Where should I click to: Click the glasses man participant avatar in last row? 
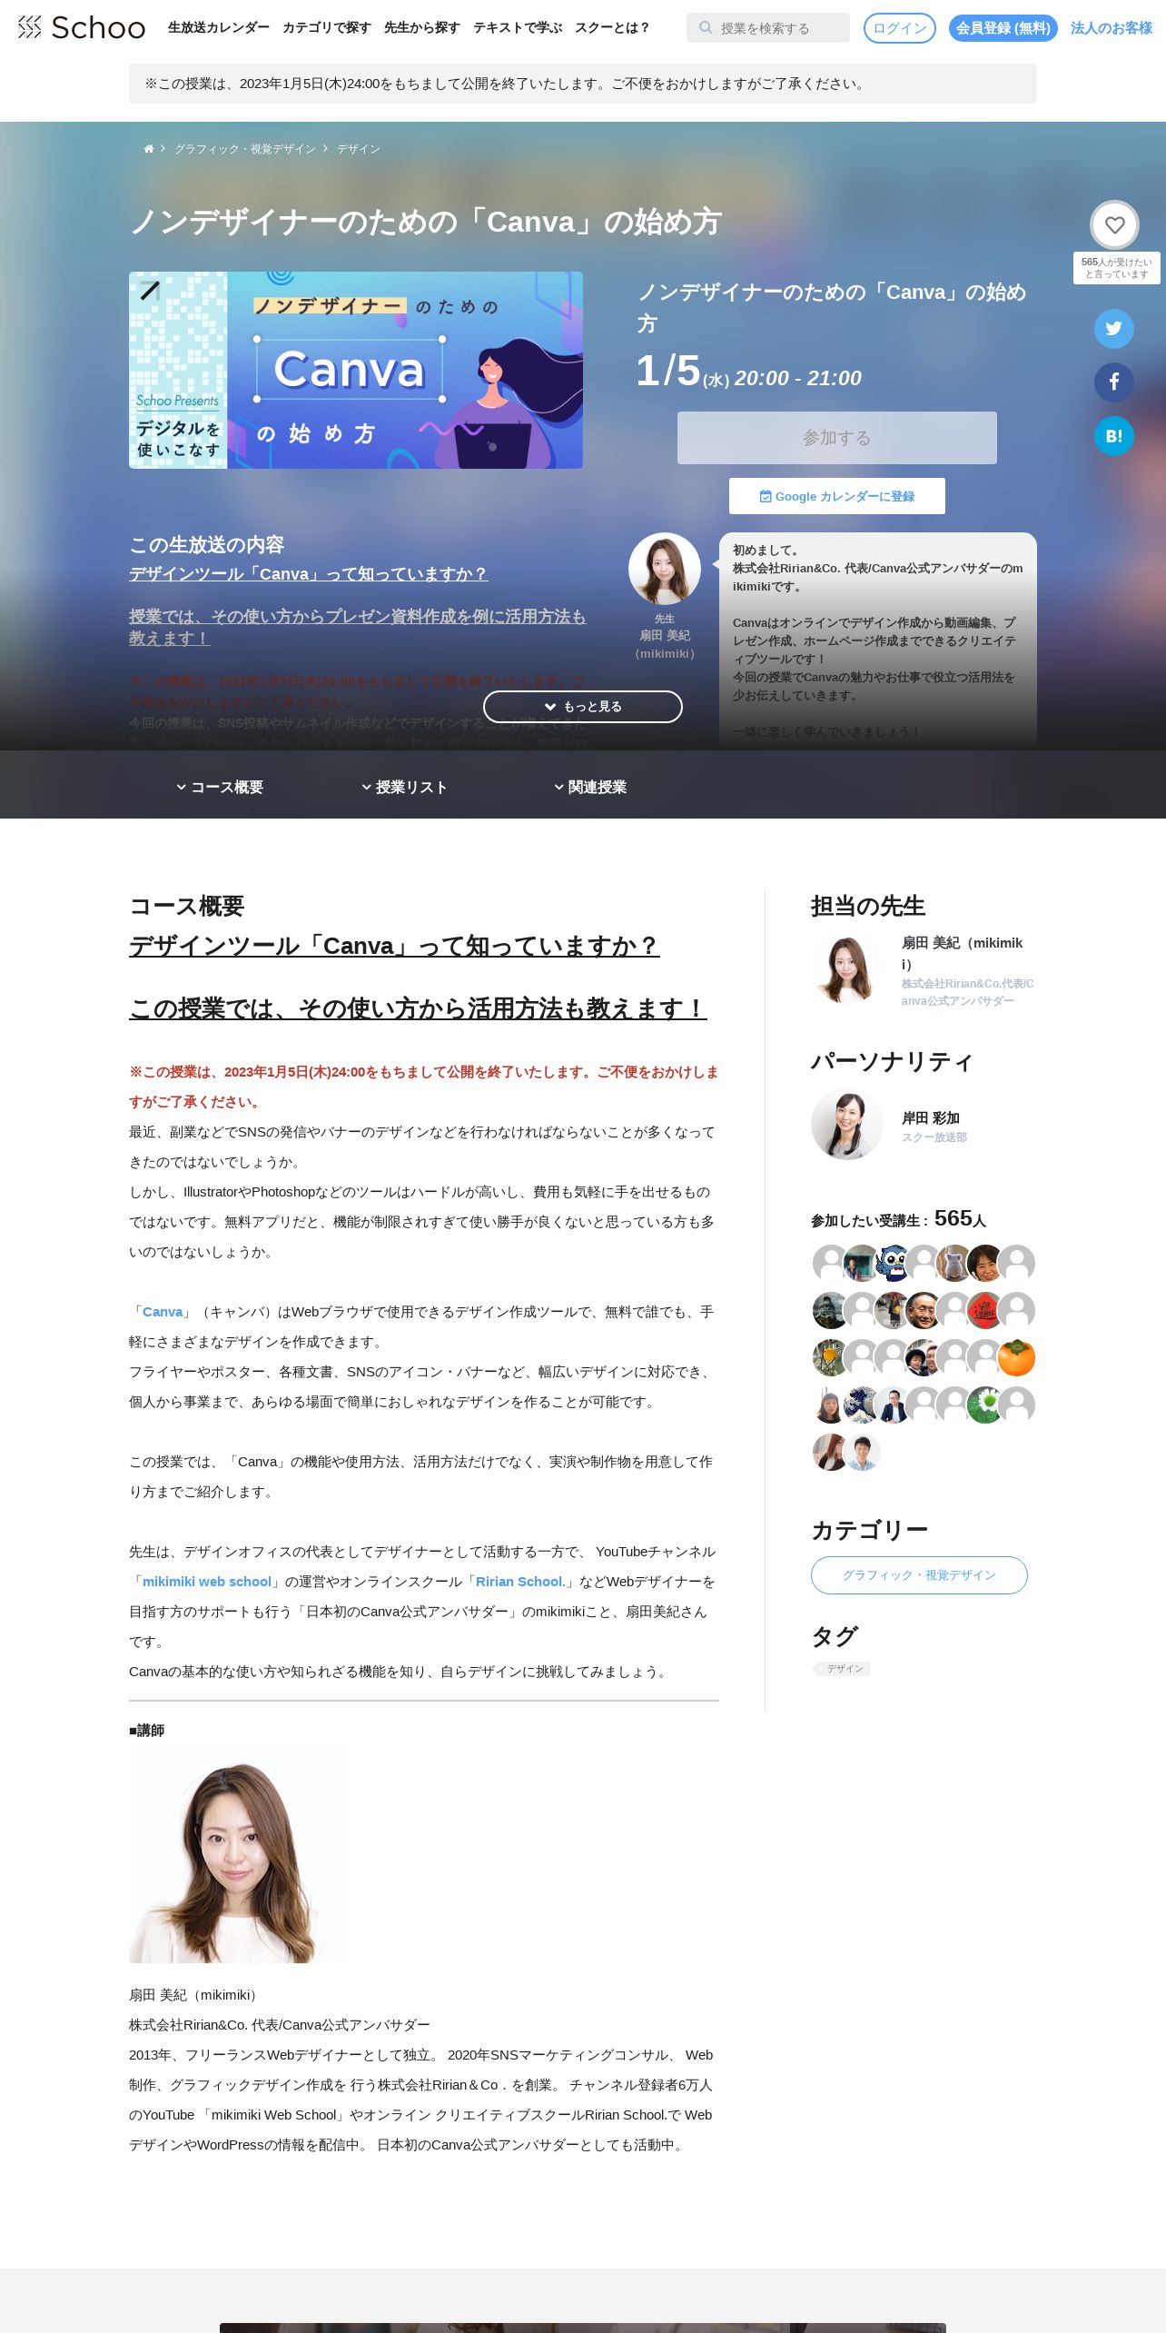pos(862,1452)
